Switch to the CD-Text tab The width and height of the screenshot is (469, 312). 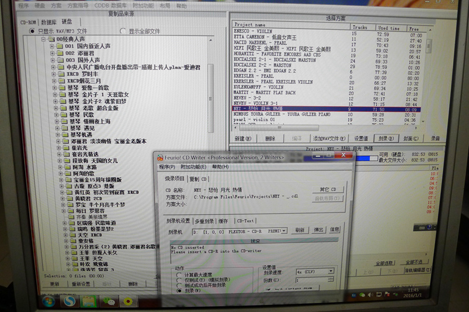[245, 221]
